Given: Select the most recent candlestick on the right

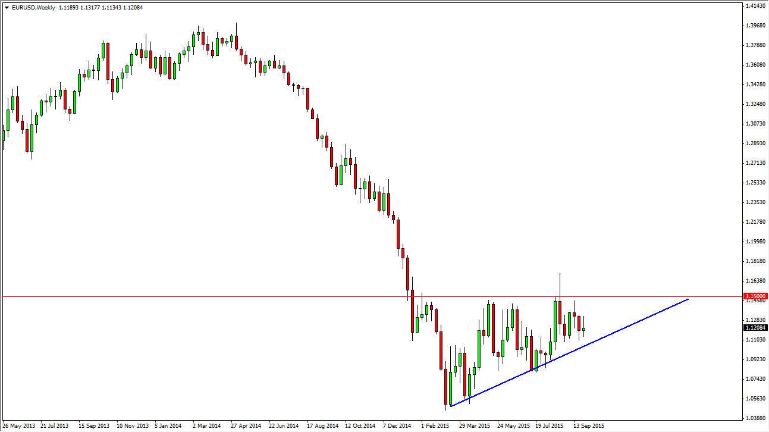Looking at the screenshot, I should [583, 330].
